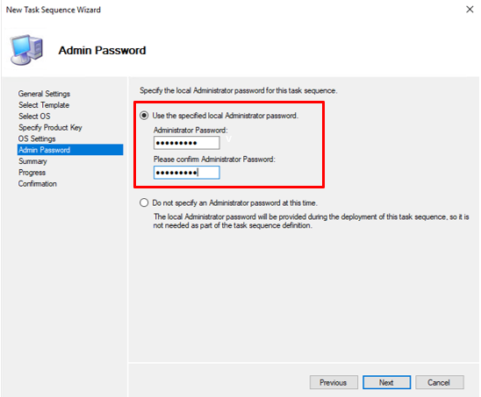Image resolution: width=481 pixels, height=397 pixels.
Task: Click the Confirmation step in sidebar
Action: [37, 184]
